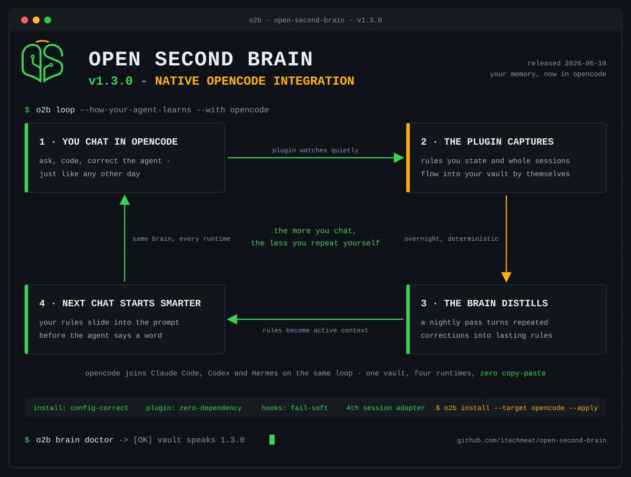The height and width of the screenshot is (477, 631).
Task: Click 'NATIVE OPENCODE INTEGRATION' subtitle
Action: (255, 81)
